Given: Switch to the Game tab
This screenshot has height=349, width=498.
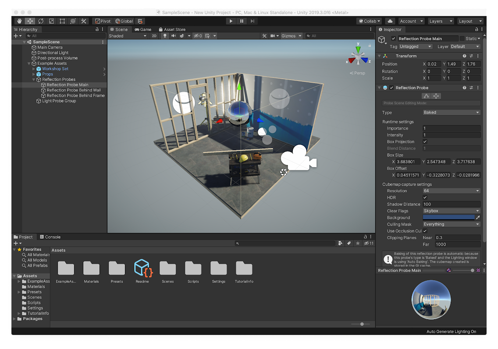Looking at the screenshot, I should coord(143,29).
